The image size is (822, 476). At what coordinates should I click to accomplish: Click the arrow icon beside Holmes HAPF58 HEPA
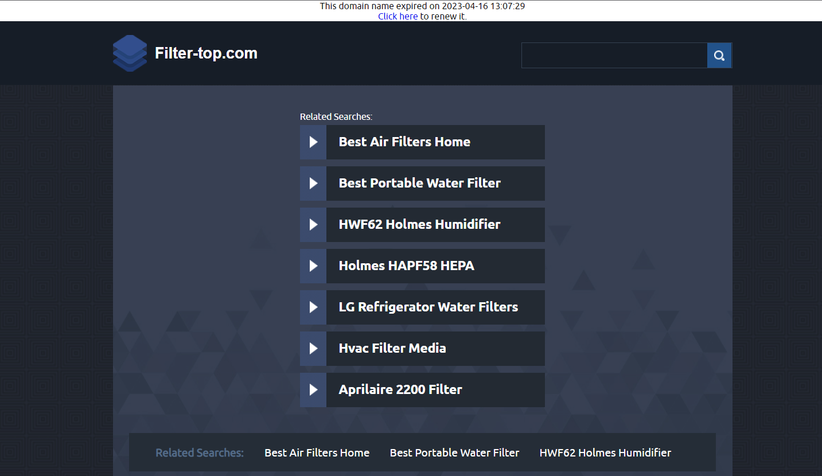click(x=313, y=266)
